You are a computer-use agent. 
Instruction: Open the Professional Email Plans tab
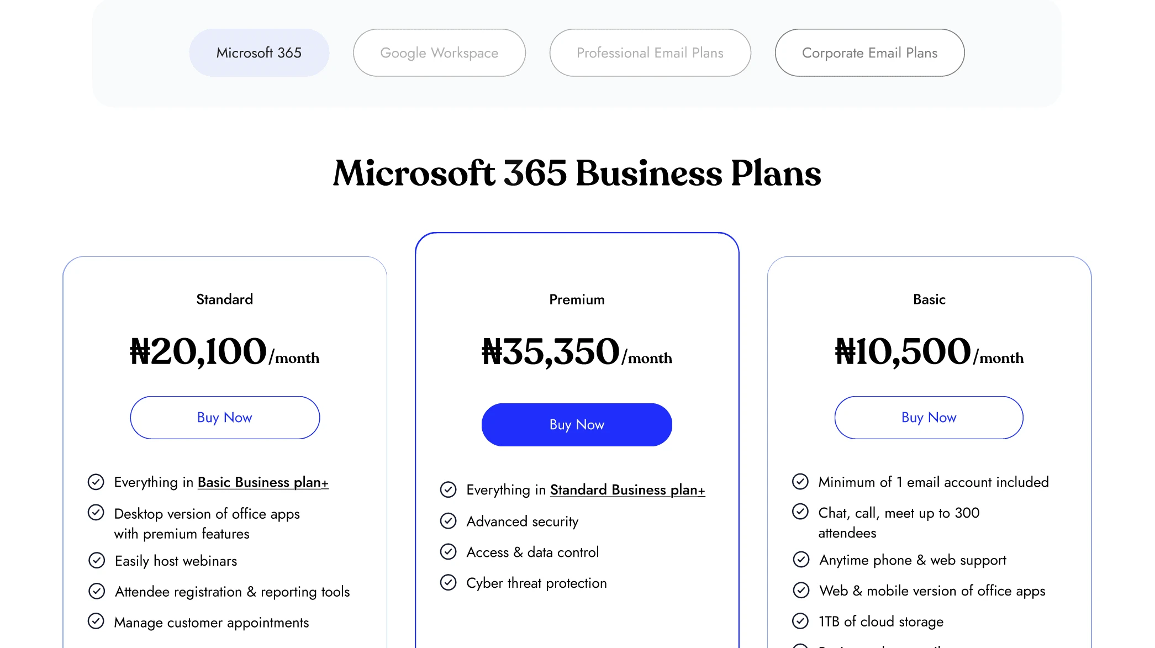pyautogui.click(x=650, y=52)
